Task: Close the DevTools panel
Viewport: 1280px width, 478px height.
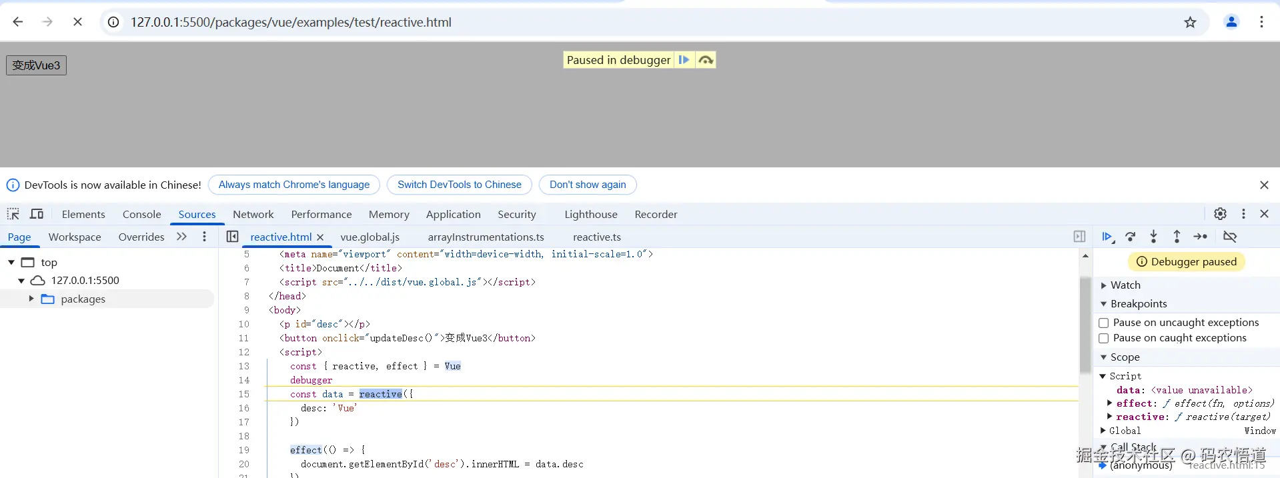Action: click(x=1264, y=213)
